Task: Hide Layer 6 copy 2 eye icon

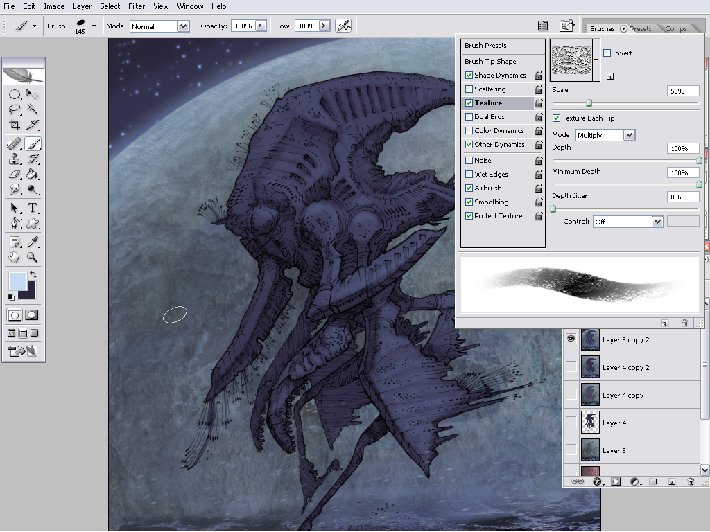Action: pyautogui.click(x=571, y=338)
